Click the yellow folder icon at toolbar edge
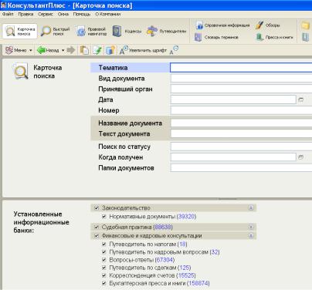 point(305,25)
